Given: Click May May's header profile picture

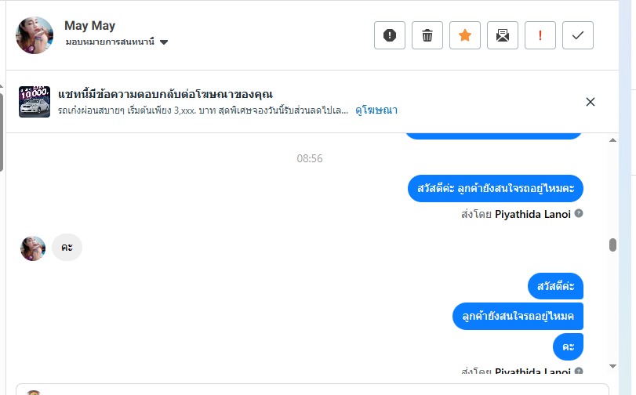Looking at the screenshot, I should coord(35,35).
